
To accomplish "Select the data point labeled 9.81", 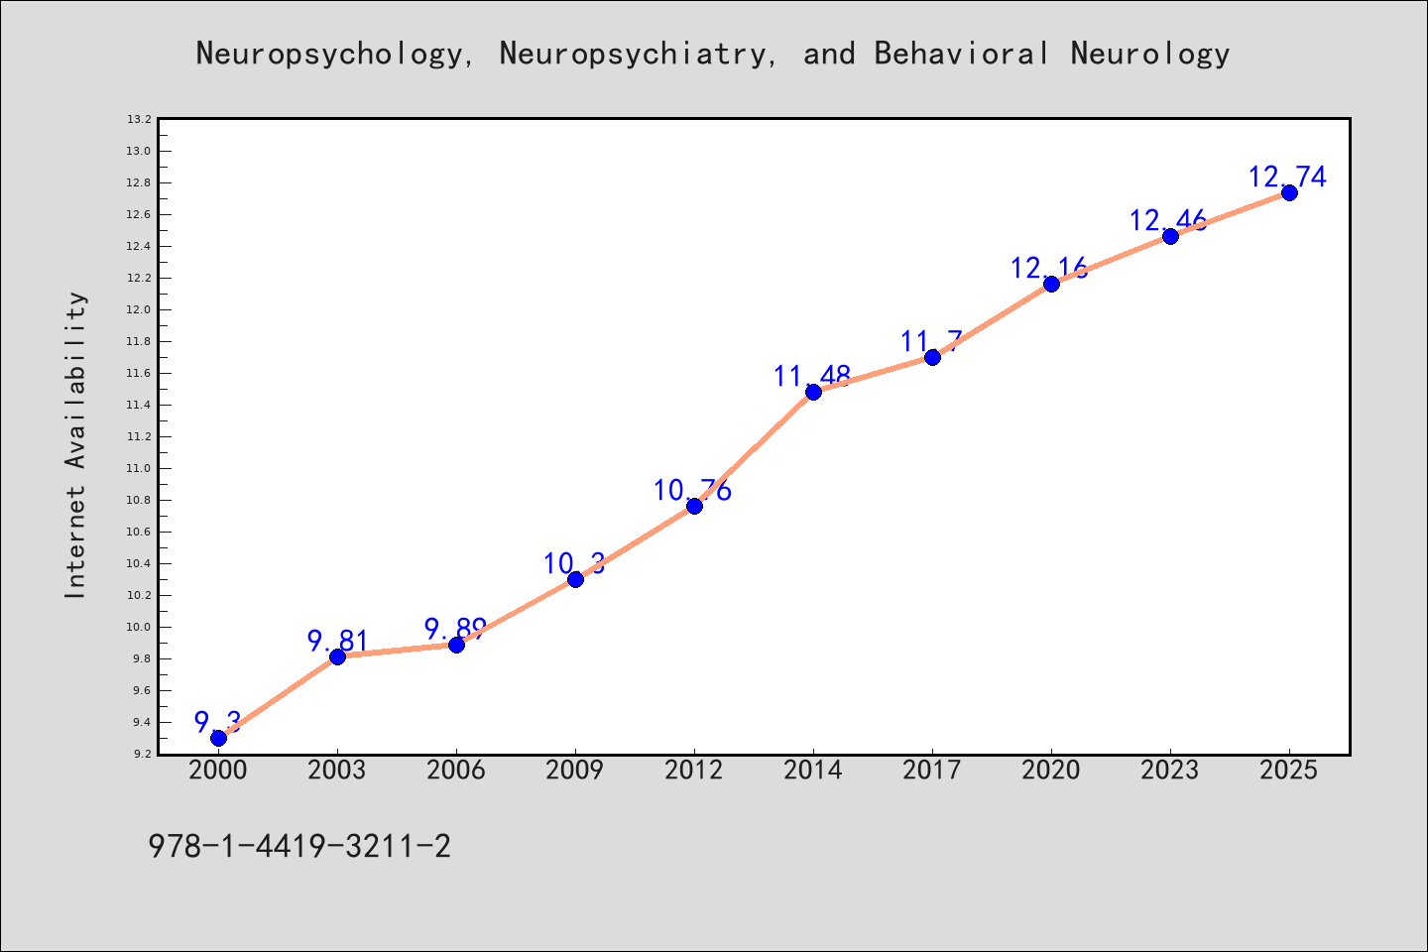I will tap(337, 656).
